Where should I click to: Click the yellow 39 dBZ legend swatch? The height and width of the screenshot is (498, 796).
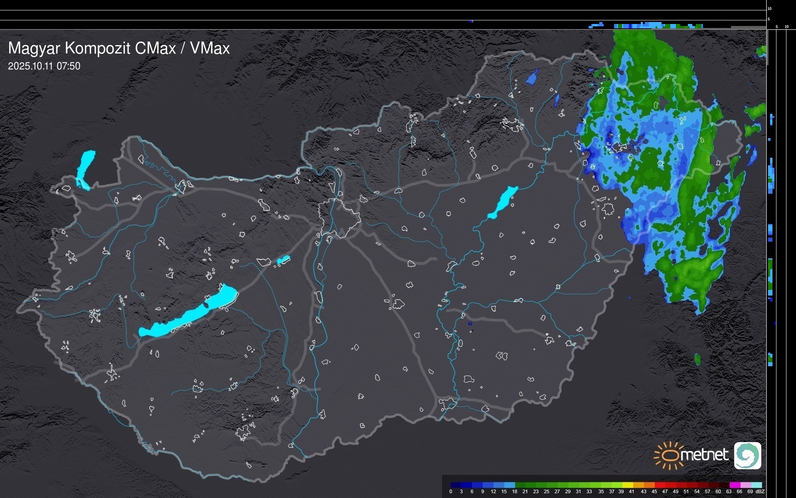627,485
